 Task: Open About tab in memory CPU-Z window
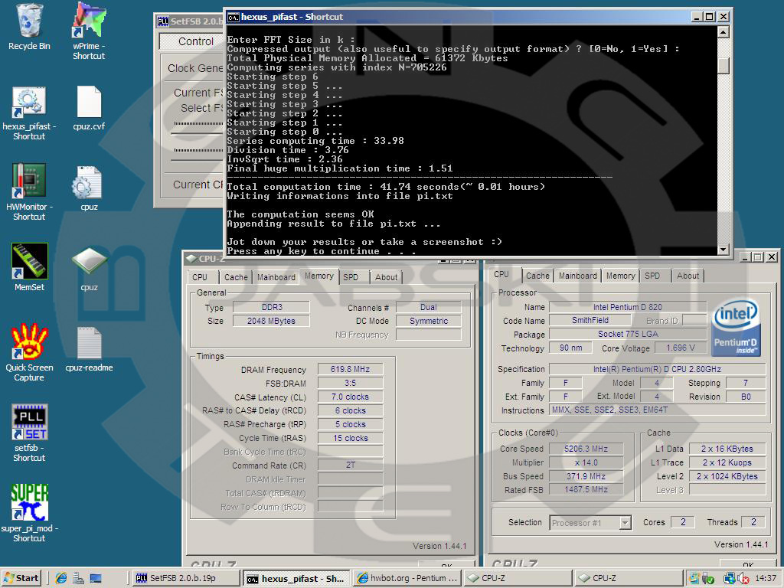386,277
